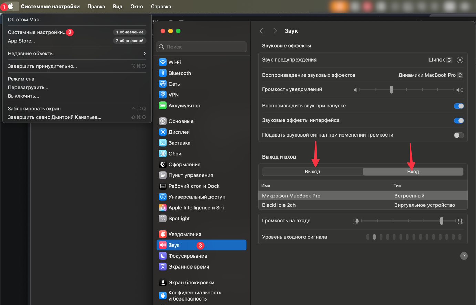
Task: Open the help question mark button
Action: point(464,256)
